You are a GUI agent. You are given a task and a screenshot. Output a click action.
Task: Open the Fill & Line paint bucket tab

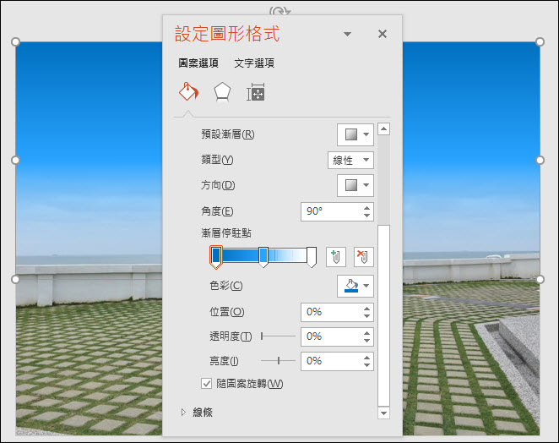click(188, 92)
